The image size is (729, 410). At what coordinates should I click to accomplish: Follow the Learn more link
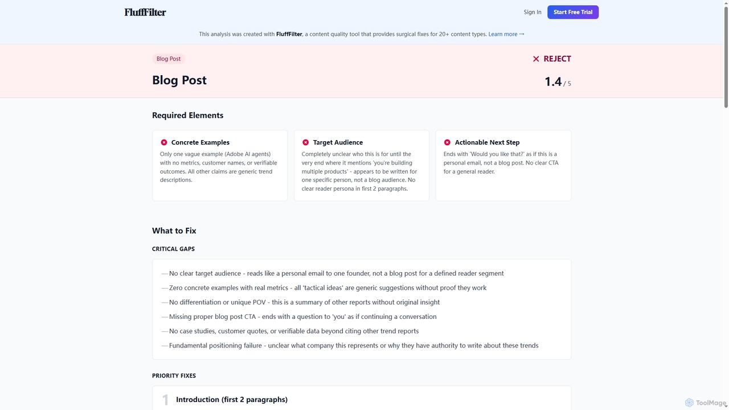506,34
